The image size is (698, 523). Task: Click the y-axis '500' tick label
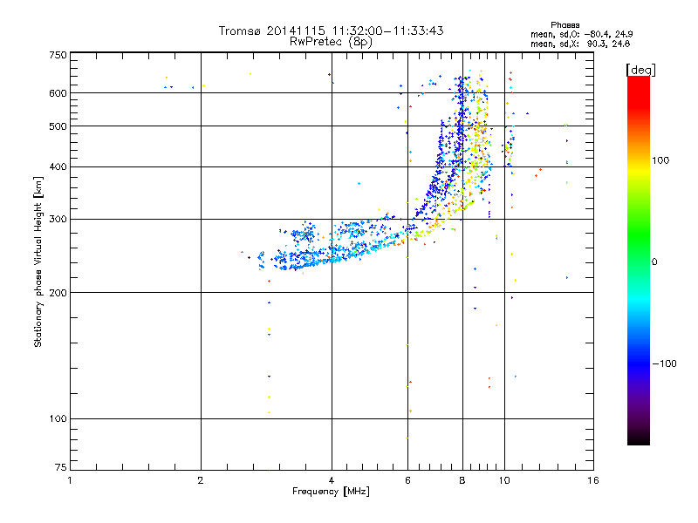coord(58,126)
